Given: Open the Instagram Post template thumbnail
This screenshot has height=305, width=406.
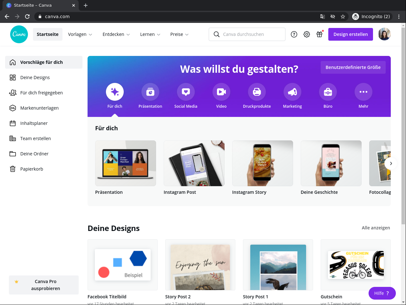Looking at the screenshot, I should coord(194,163).
